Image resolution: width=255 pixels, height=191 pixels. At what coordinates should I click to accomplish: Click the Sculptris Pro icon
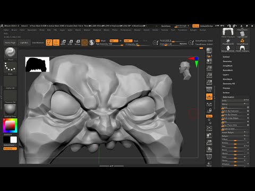click(91, 42)
